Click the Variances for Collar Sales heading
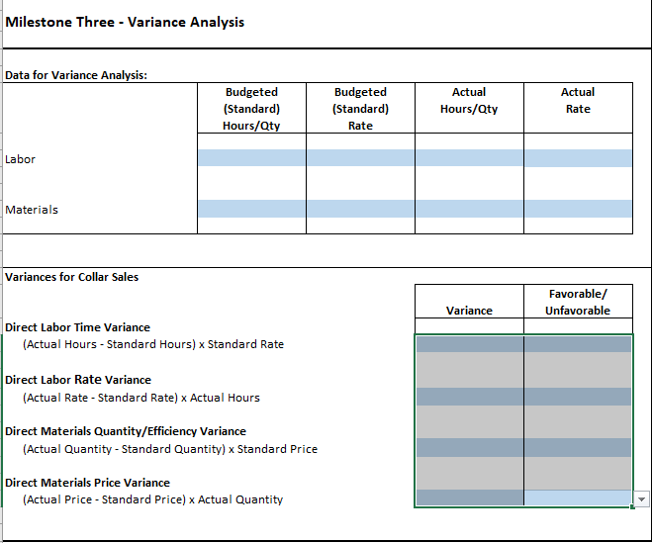 [x=71, y=277]
